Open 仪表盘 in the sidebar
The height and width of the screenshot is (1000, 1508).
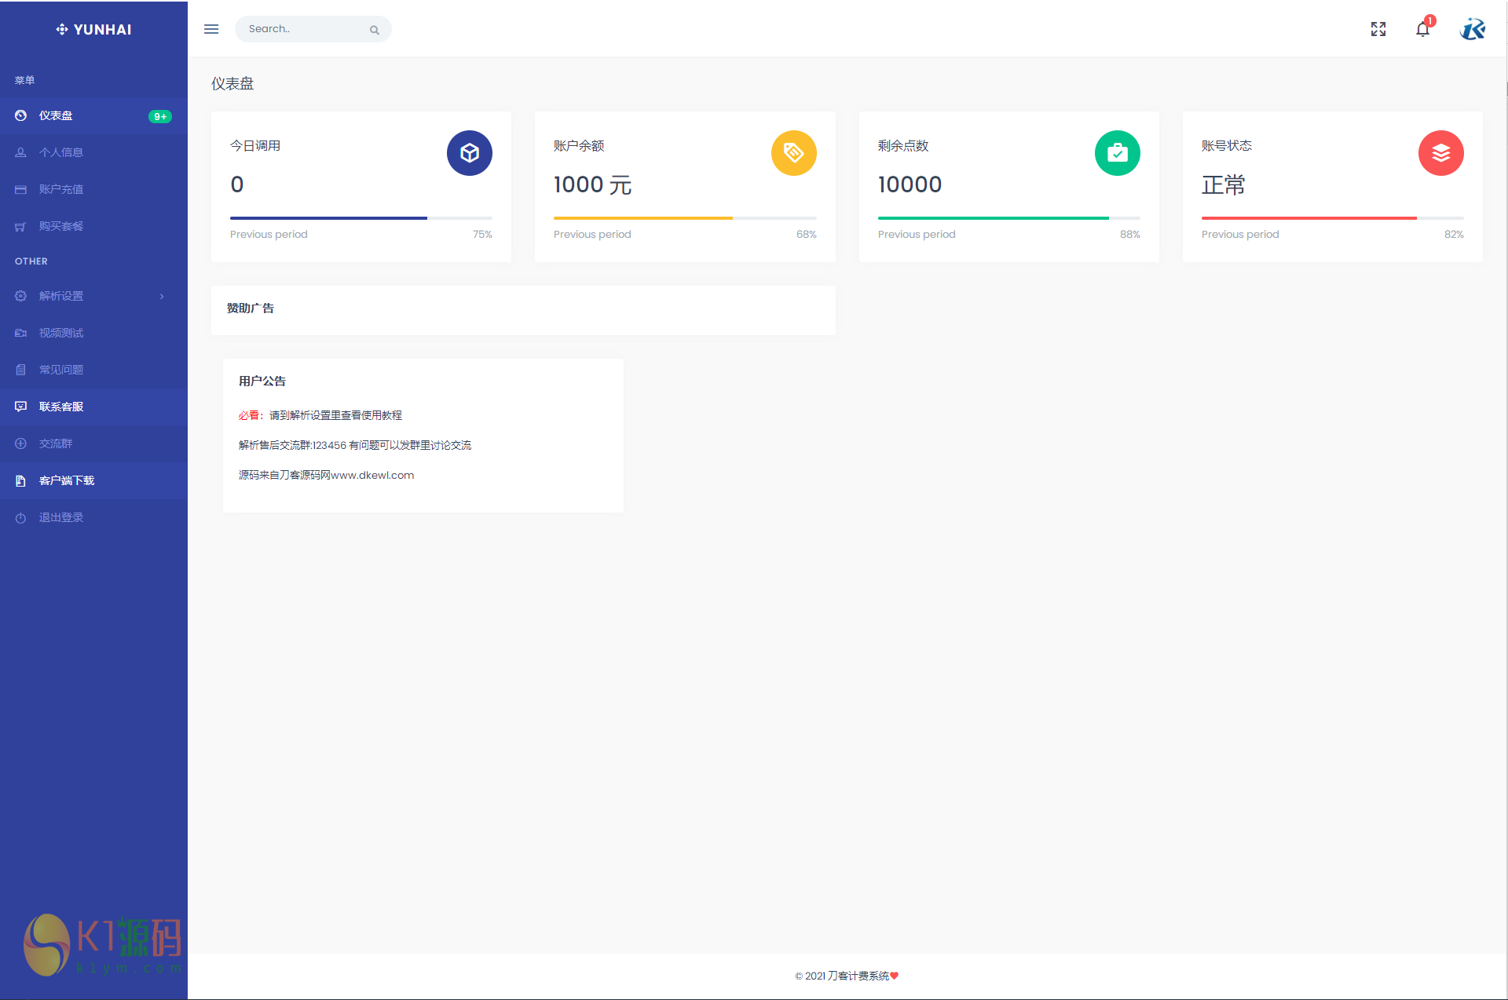point(56,115)
